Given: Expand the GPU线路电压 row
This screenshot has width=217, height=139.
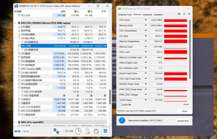Looking at the screenshot, I should pyautogui.click(x=19, y=42).
